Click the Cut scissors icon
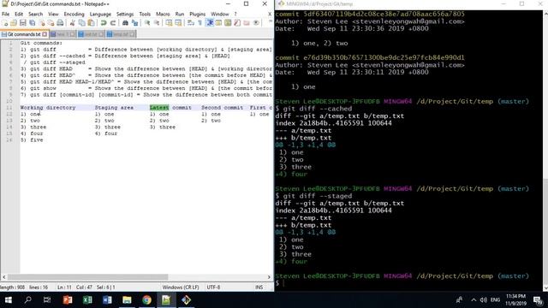548x308 pixels. click(72, 23)
